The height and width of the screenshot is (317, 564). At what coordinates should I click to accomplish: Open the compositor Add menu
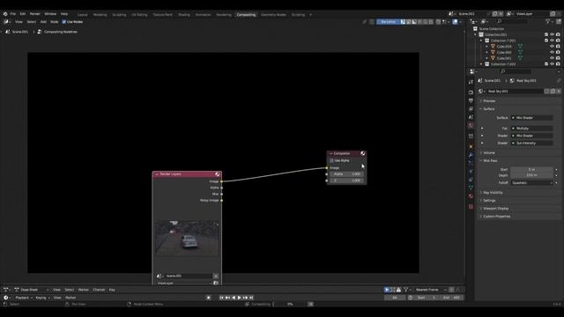(43, 22)
